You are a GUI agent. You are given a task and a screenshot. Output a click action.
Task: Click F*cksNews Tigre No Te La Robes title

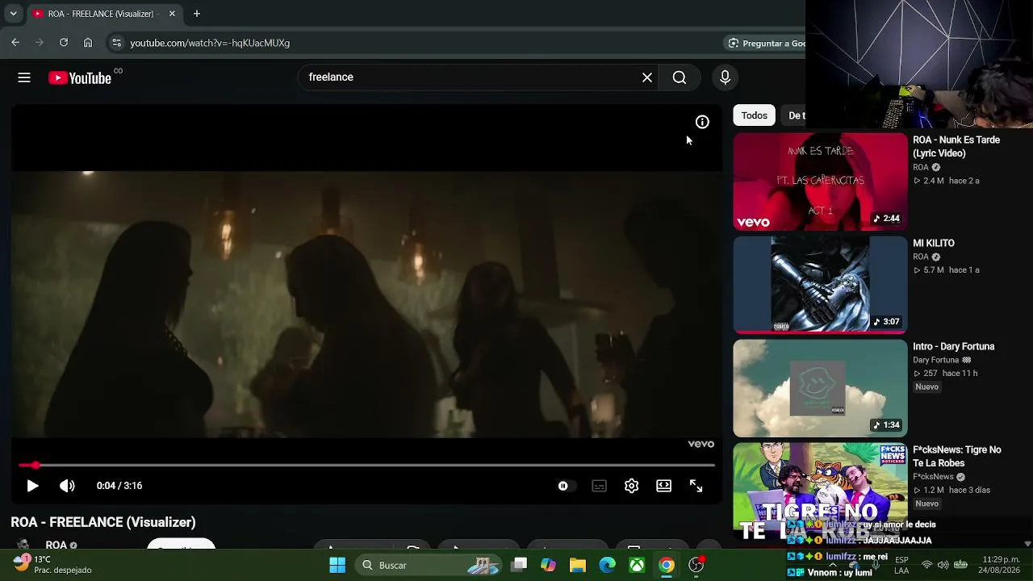(x=957, y=456)
